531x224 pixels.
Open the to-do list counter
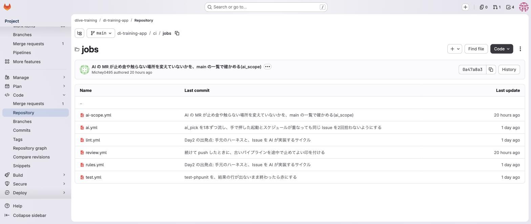(510, 7)
